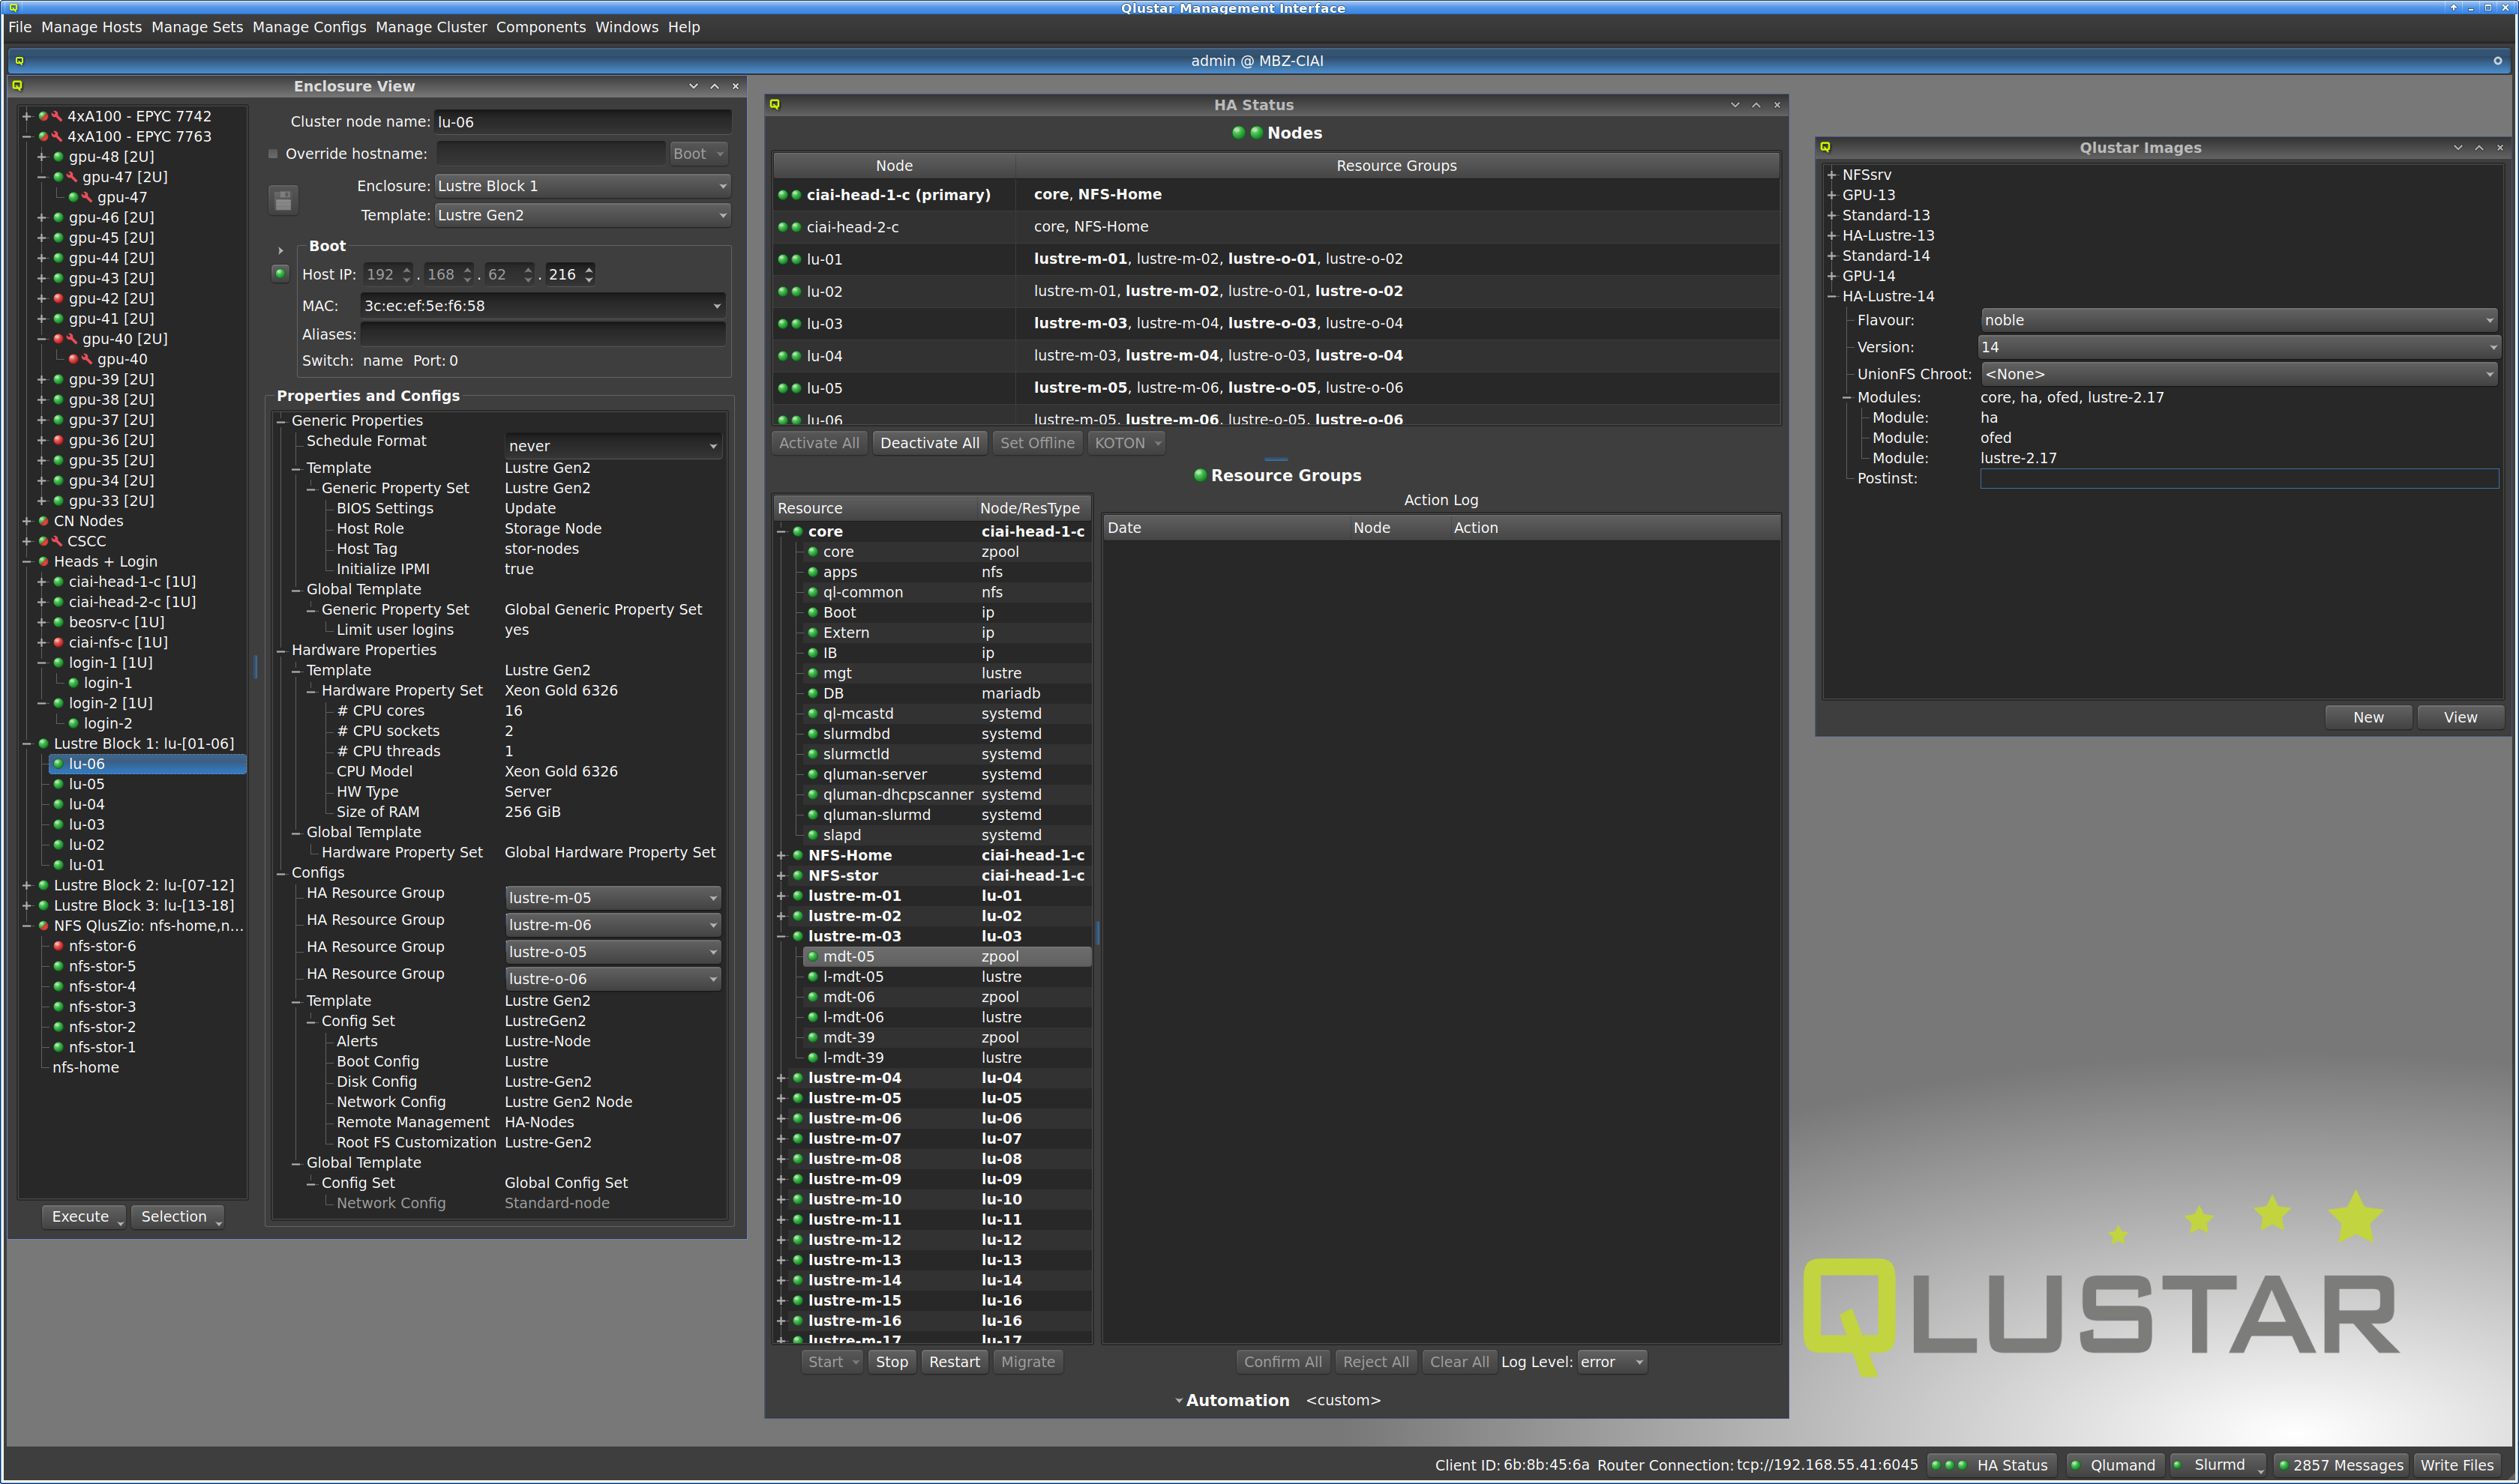Open the MAC address dropdown
The image size is (2519, 1484).
tap(542, 305)
